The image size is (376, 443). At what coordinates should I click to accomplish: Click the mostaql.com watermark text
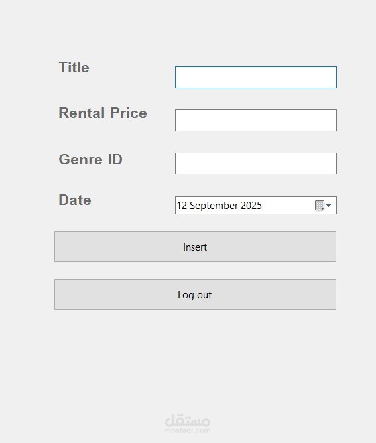[x=188, y=430]
